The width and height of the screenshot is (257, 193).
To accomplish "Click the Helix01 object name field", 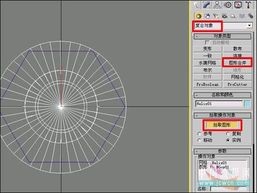I will tap(219, 104).
